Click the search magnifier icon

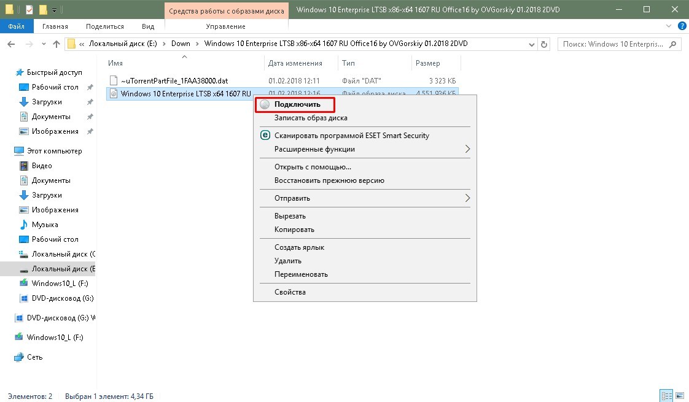pos(672,44)
